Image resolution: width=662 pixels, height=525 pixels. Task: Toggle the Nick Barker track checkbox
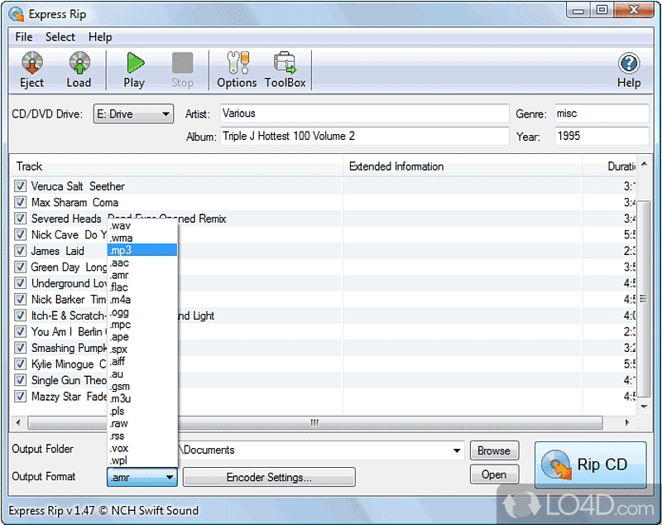point(20,299)
